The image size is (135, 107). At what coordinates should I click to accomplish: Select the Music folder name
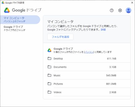click(57, 75)
